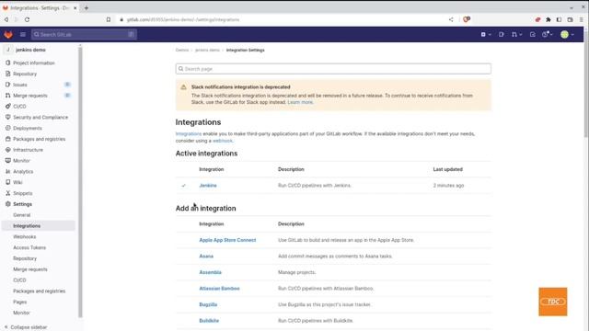
Task: Click the Brave shields icon
Action: pyautogui.click(x=467, y=19)
